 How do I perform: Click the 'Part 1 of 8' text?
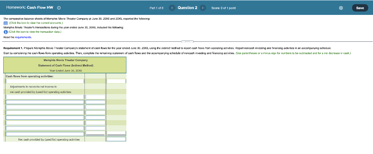point(157,8)
